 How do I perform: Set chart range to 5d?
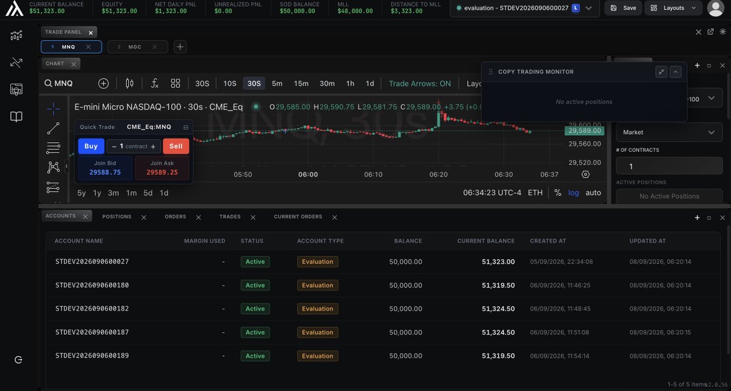tap(148, 193)
